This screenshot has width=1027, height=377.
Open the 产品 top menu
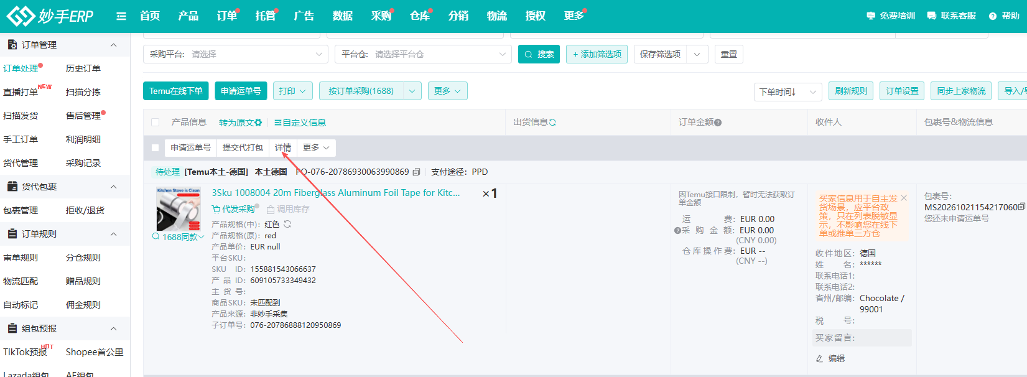tap(188, 16)
